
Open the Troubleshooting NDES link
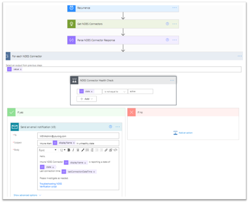(51, 184)
